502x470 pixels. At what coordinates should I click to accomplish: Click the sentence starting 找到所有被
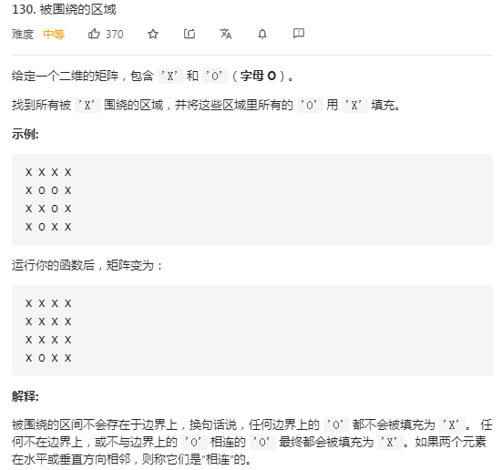(206, 105)
